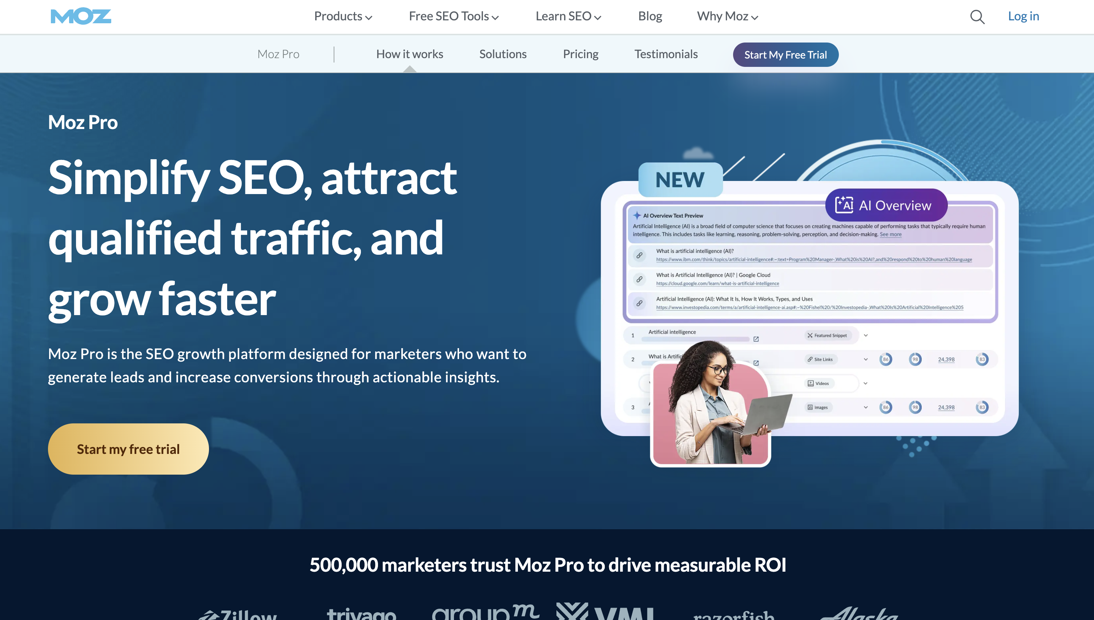Click the 83 score circle in row 3
1094x620 pixels.
[x=982, y=407]
